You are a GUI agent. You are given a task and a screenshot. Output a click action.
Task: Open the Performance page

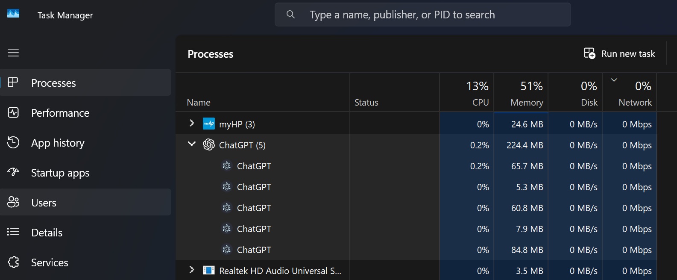(60, 113)
